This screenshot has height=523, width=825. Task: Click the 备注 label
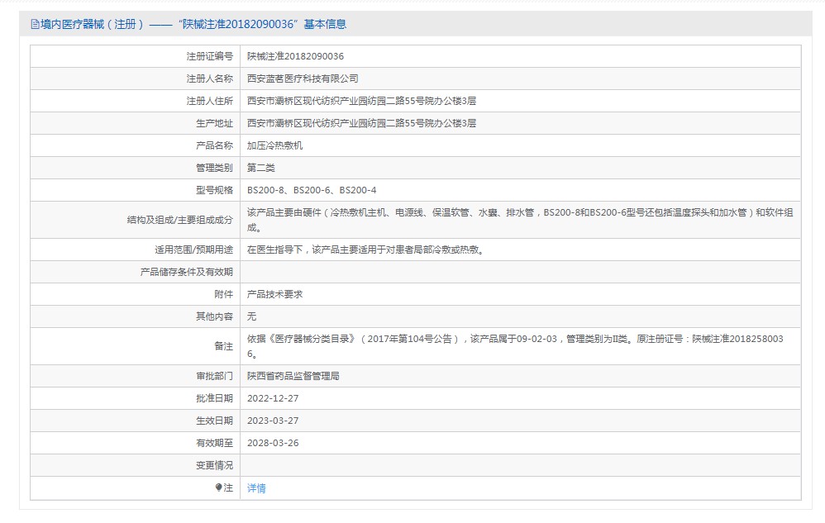click(224, 346)
